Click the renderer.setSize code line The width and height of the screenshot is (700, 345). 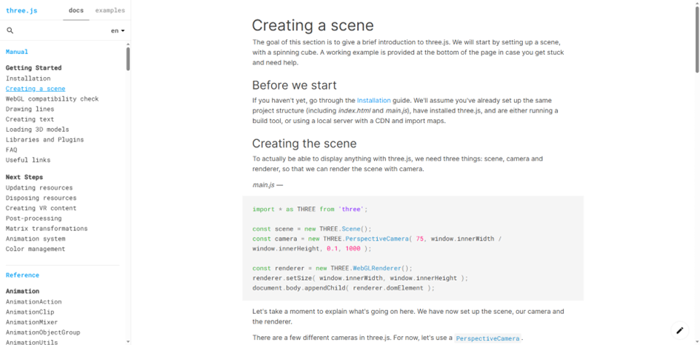tap(360, 278)
